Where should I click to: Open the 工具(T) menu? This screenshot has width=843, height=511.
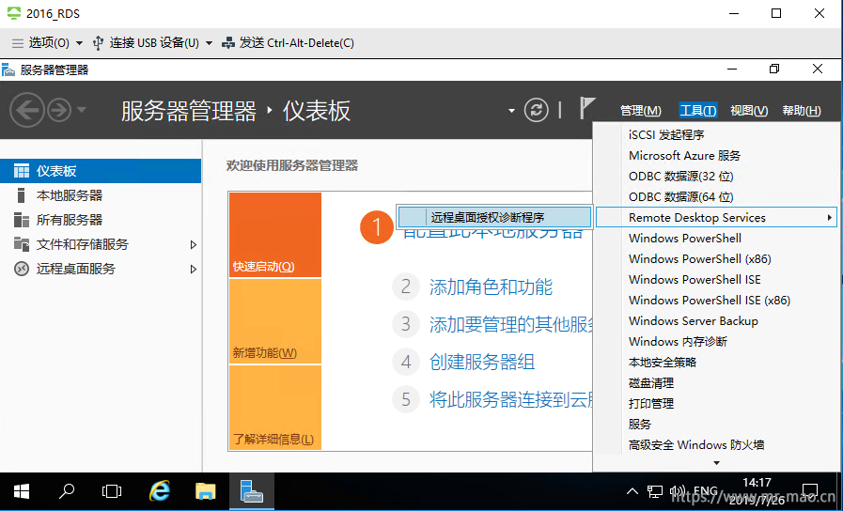[698, 110]
